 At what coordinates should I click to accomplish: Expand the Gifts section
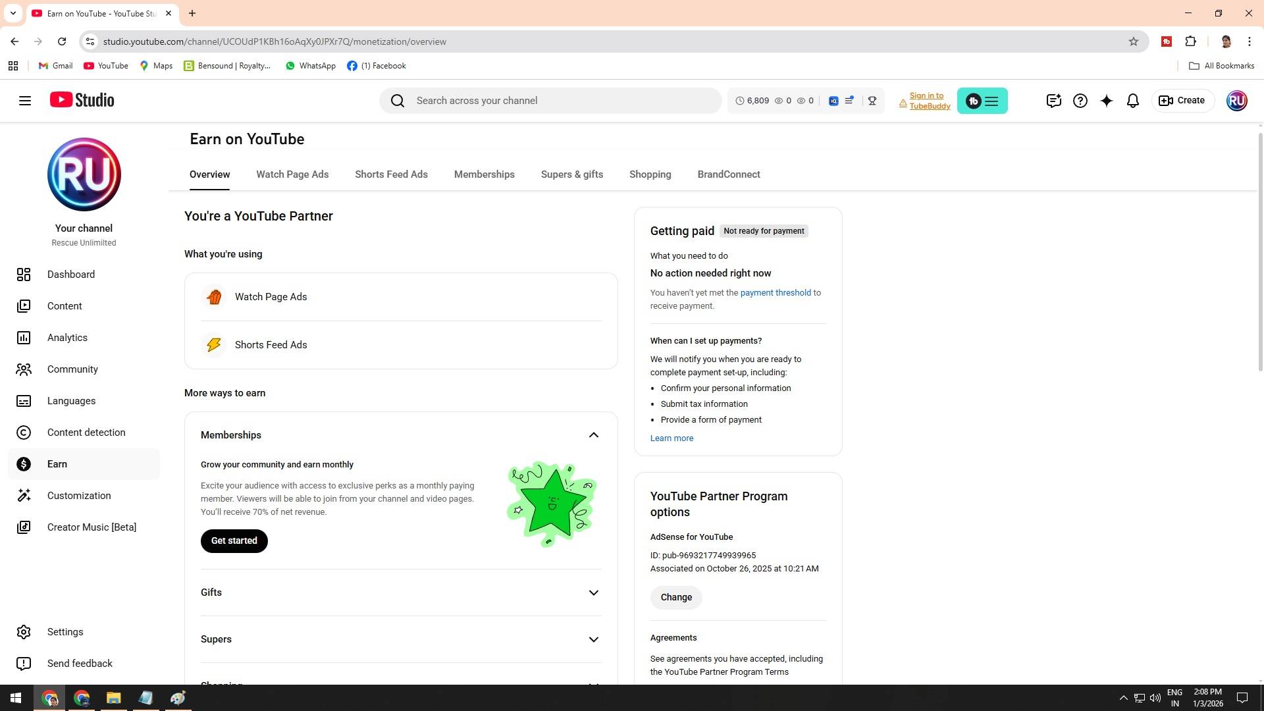(x=593, y=592)
